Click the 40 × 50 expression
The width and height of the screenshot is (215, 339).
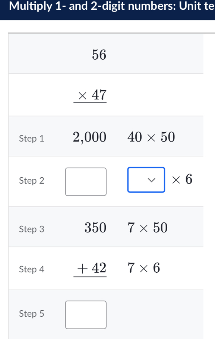tap(151, 137)
